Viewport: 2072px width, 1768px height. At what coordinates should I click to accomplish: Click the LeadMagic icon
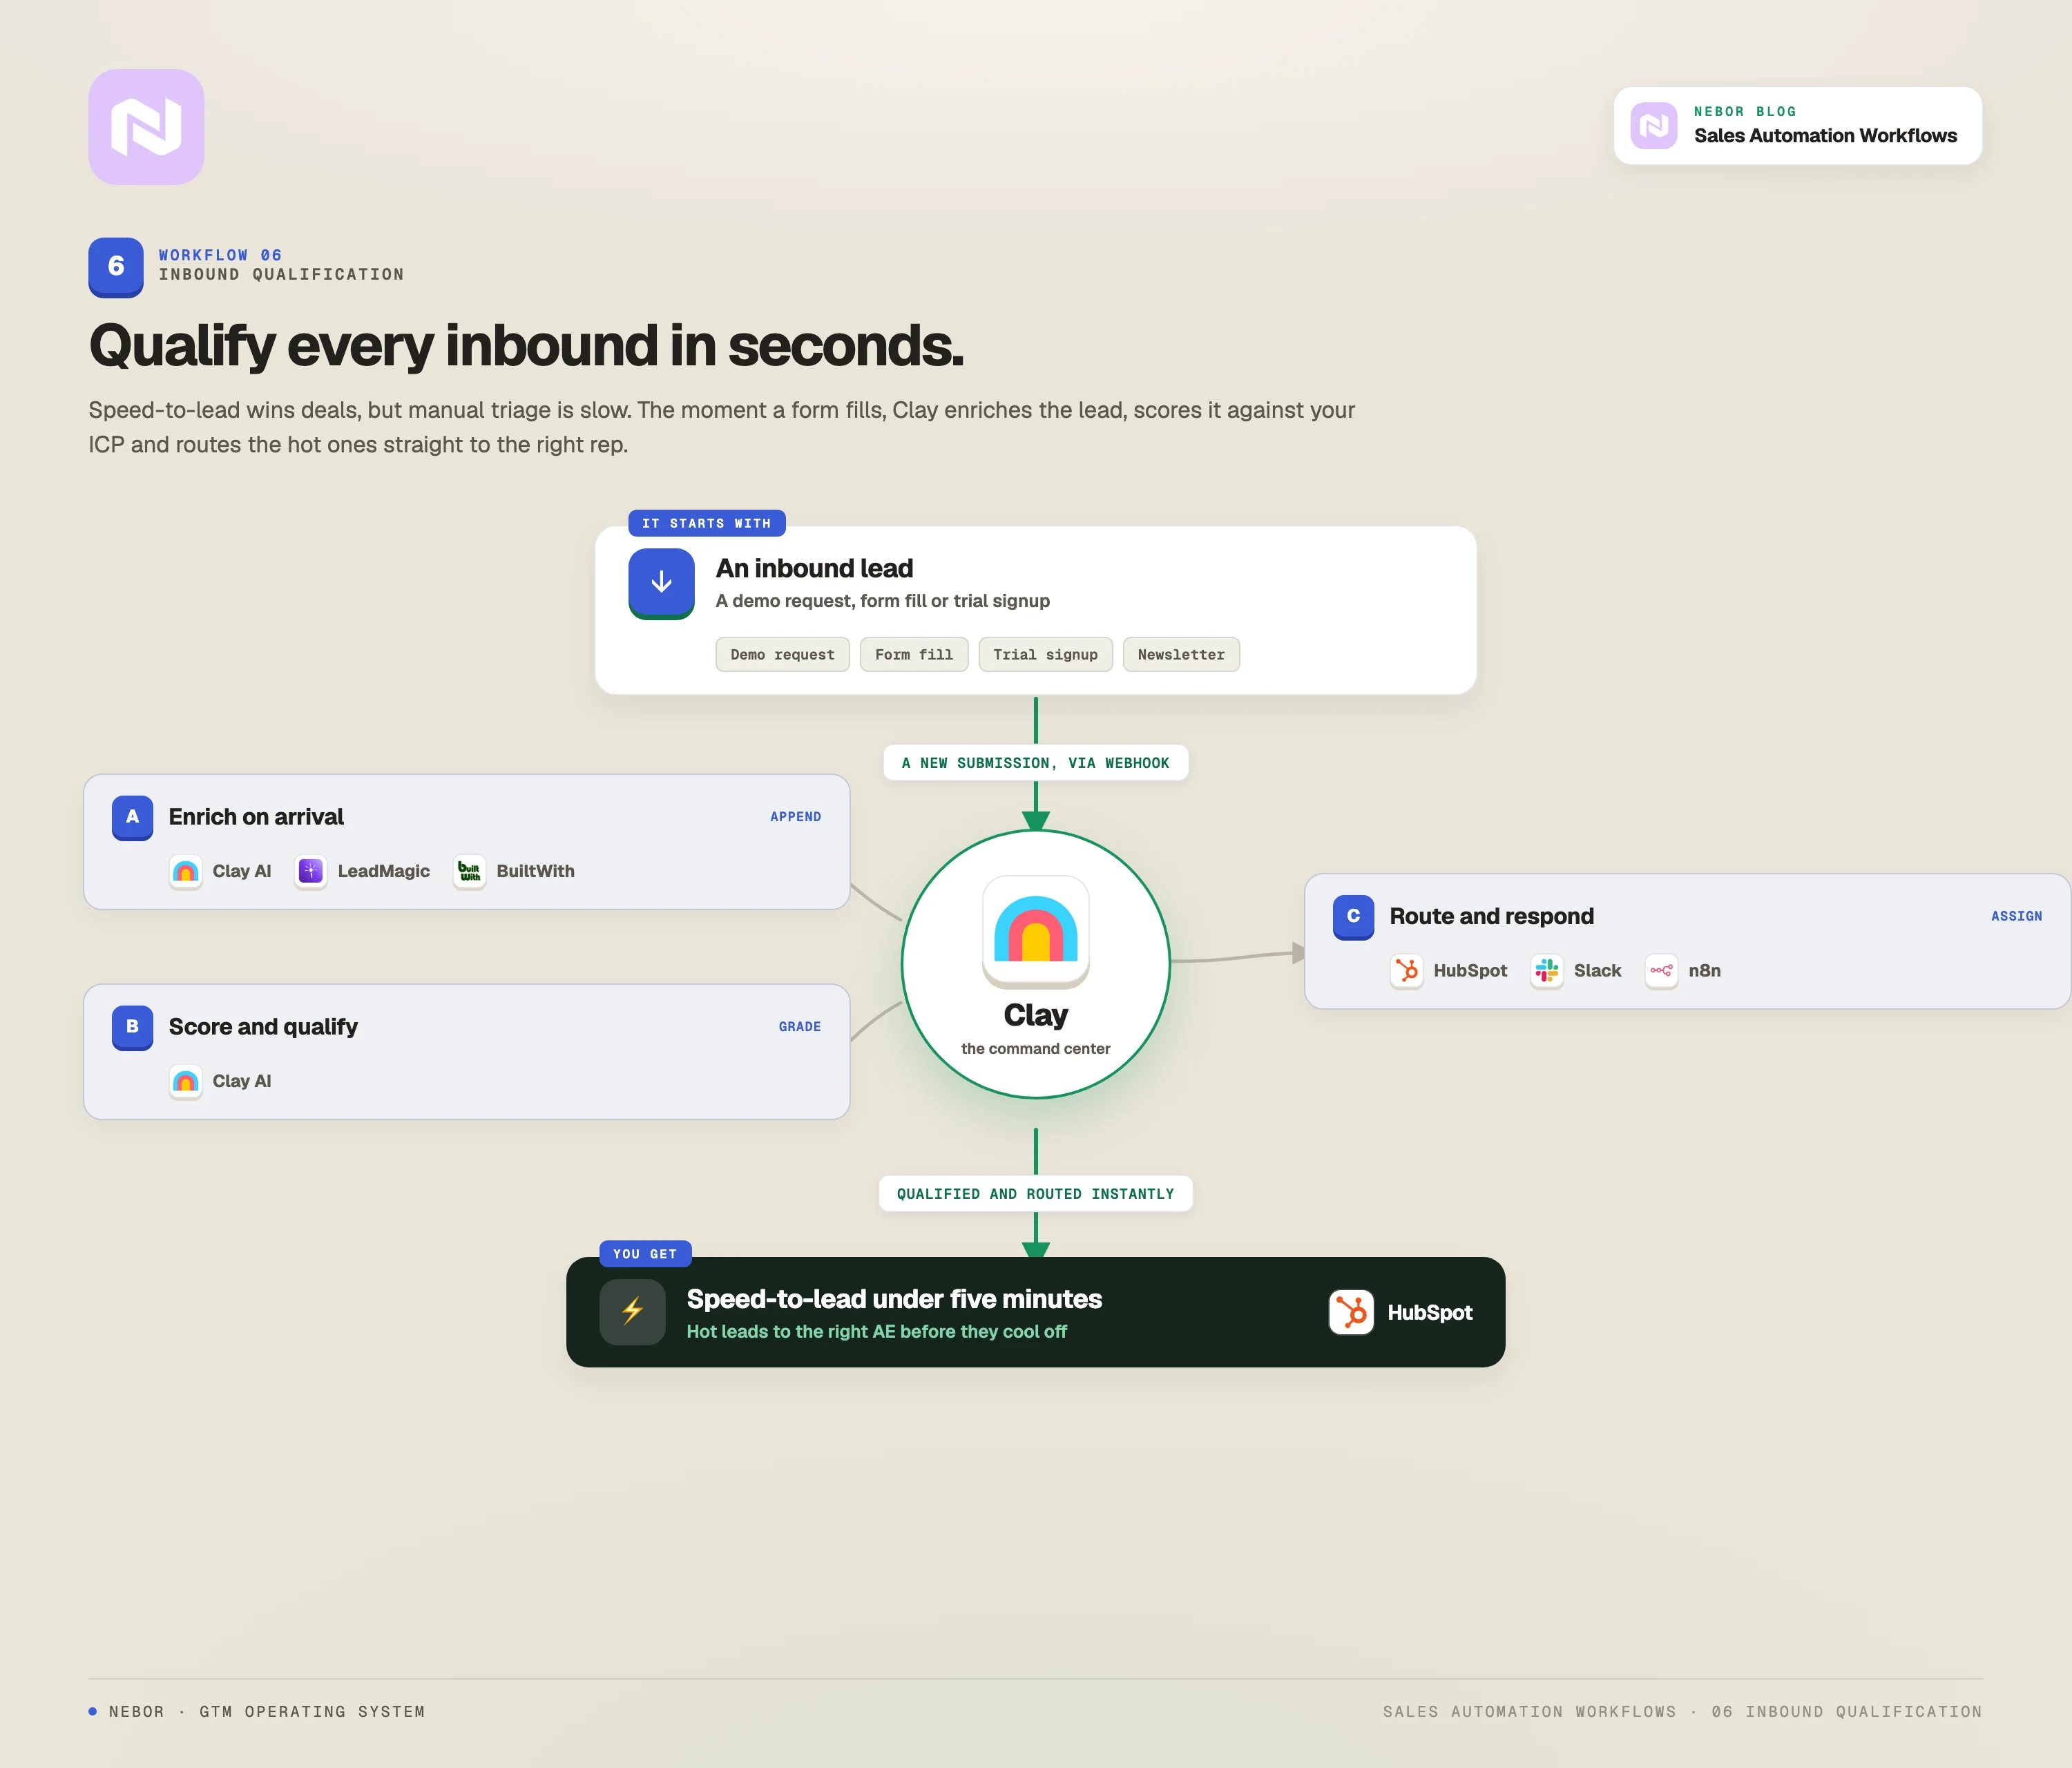click(311, 871)
